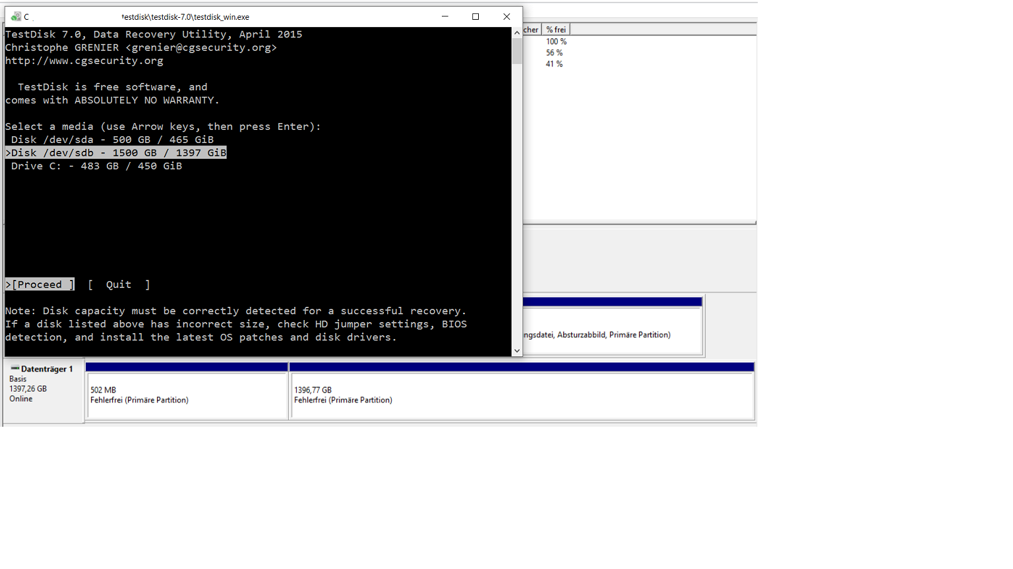Screen dimensions: 1013x569
Task: Click the 100 % free value
Action: (556, 41)
